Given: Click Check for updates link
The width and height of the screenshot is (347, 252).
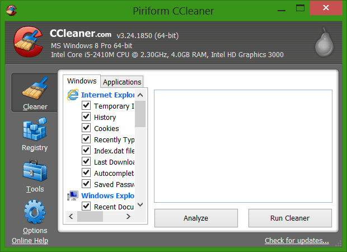Looking at the screenshot, I should click(297, 241).
